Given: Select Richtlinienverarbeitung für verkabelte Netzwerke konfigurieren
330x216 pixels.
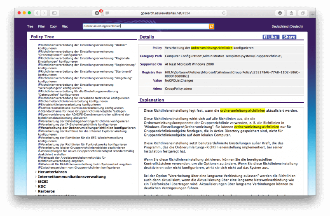Looking at the screenshot, I should (x=84, y=98).
